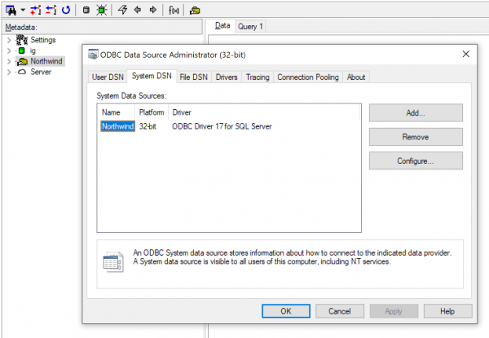489x338 pixels.
Task: Click the lightning bolt execute icon
Action: [122, 10]
